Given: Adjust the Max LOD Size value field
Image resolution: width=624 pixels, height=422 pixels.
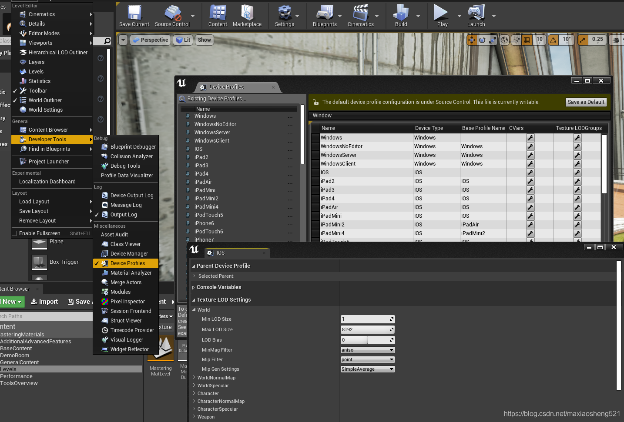Looking at the screenshot, I should pos(368,329).
